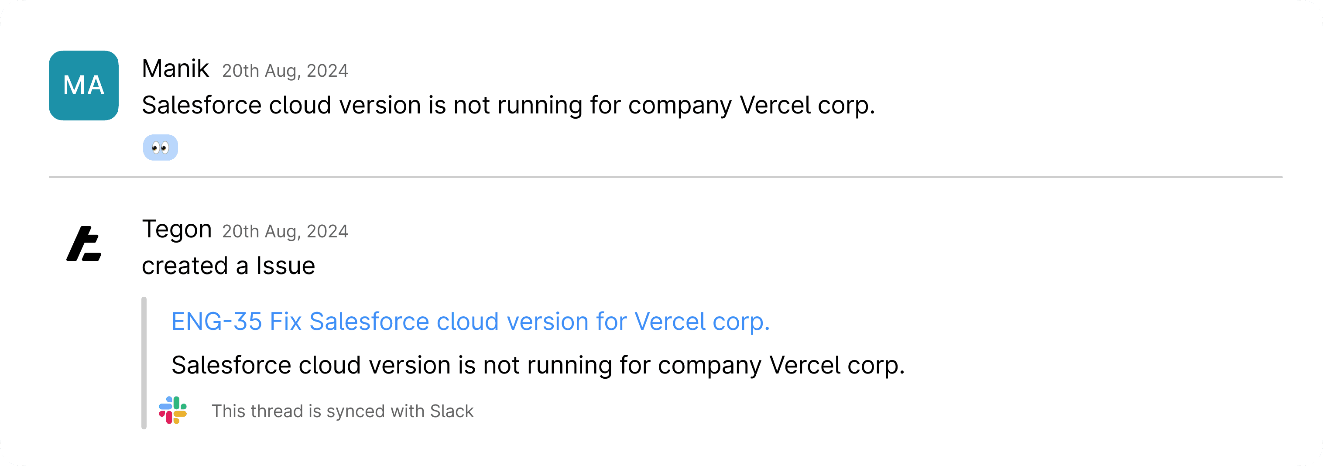Click the Tegon logo avatar
Screen dimensions: 1323x466
(x=84, y=243)
